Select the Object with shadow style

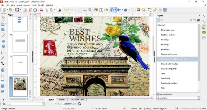170,64
